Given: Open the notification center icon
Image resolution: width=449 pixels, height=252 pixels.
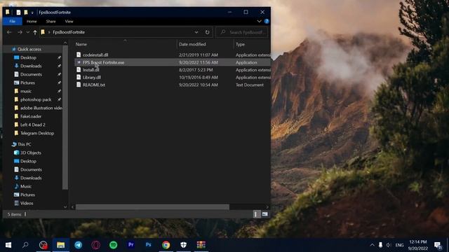Looking at the screenshot, I should (438, 245).
